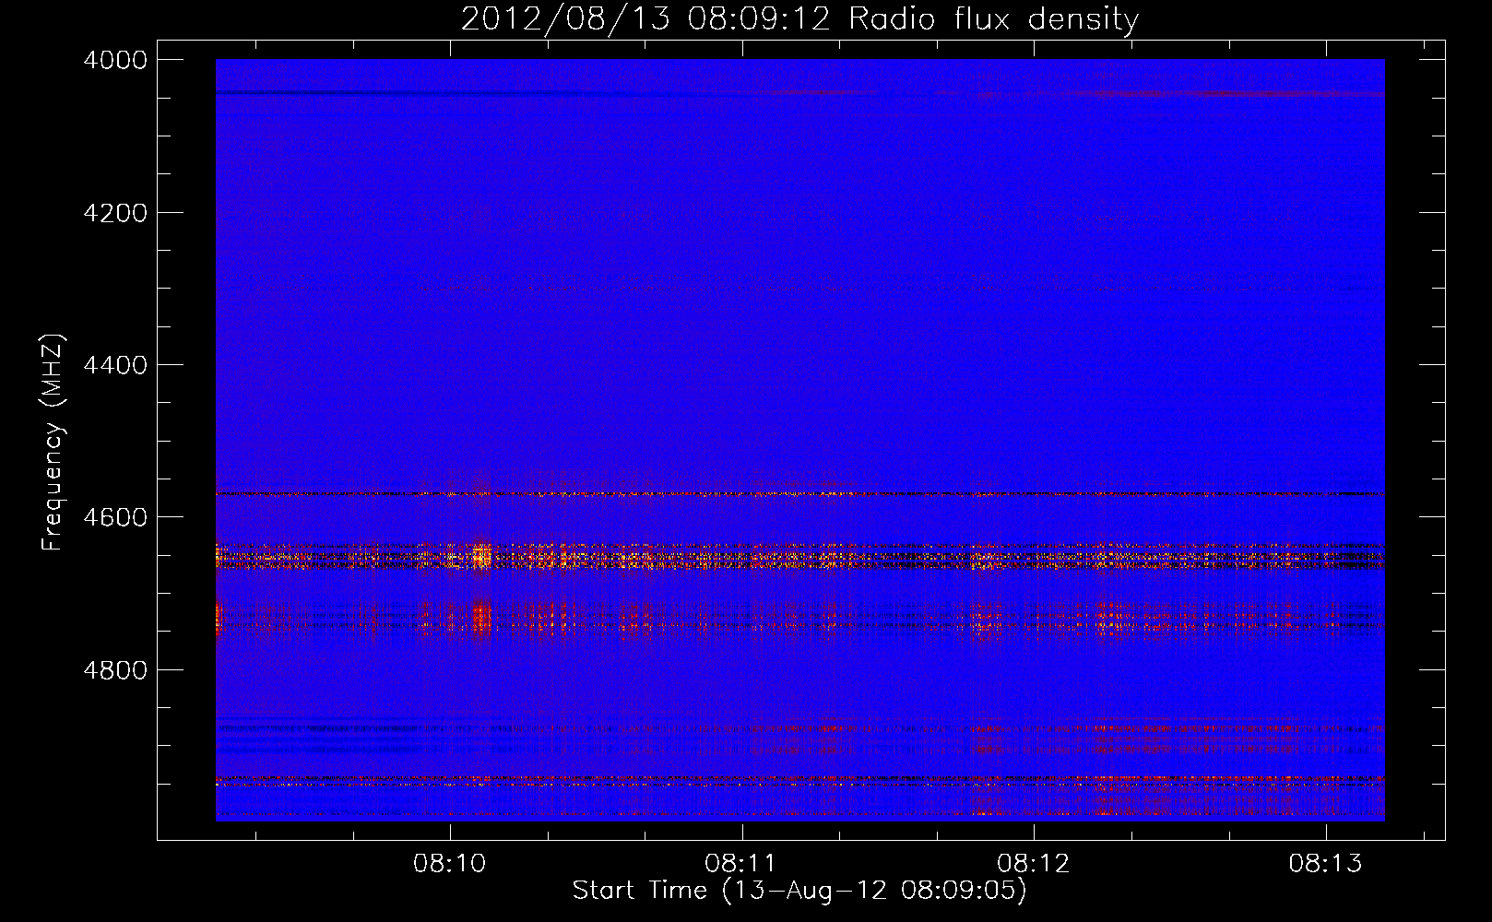
Task: Click the 08:12 time tick label
Action: 1034,864
